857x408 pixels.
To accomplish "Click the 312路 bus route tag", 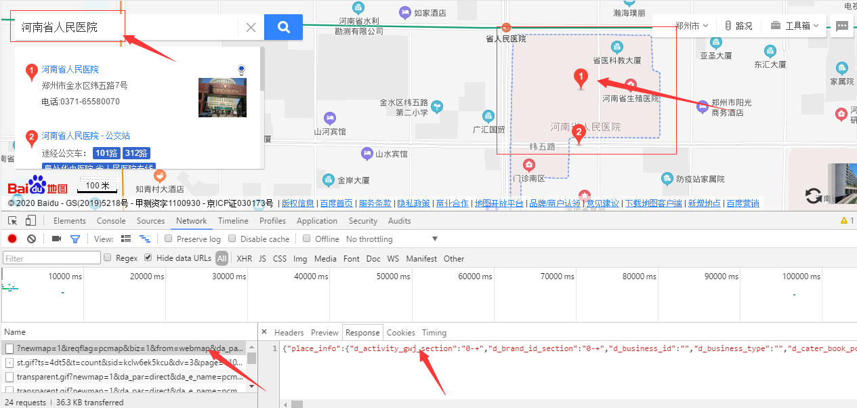I will (136, 153).
